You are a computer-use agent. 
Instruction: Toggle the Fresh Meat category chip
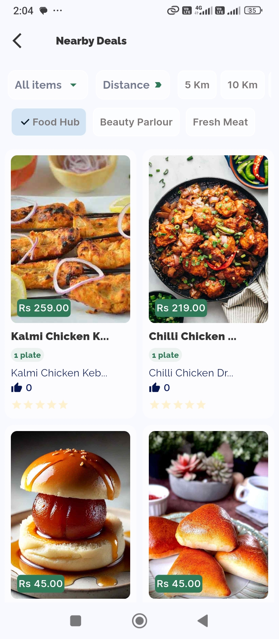[220, 122]
